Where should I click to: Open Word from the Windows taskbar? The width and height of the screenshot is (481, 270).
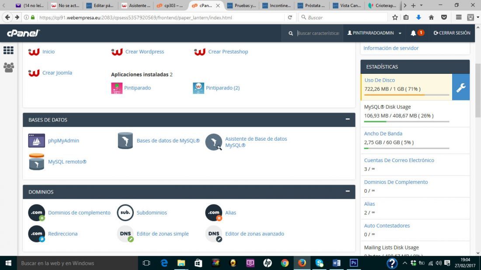pos(337,263)
